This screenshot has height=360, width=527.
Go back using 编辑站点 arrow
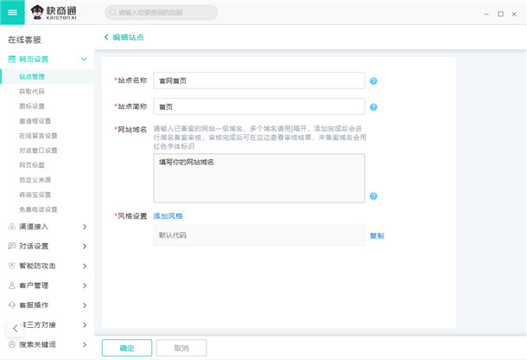106,37
